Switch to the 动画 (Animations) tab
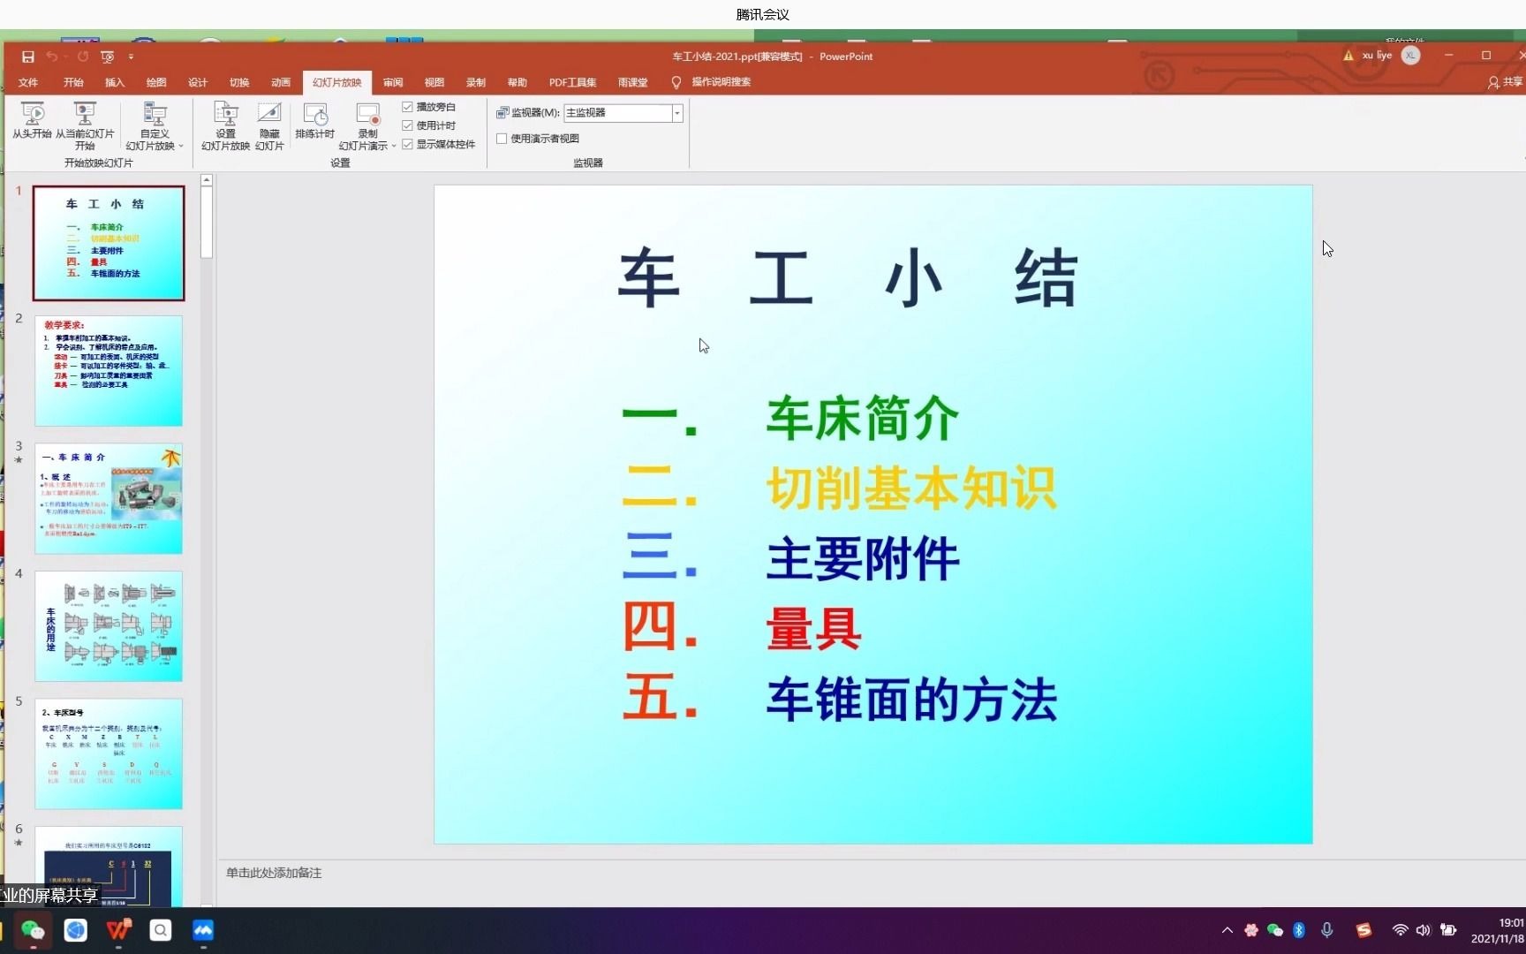 (281, 82)
